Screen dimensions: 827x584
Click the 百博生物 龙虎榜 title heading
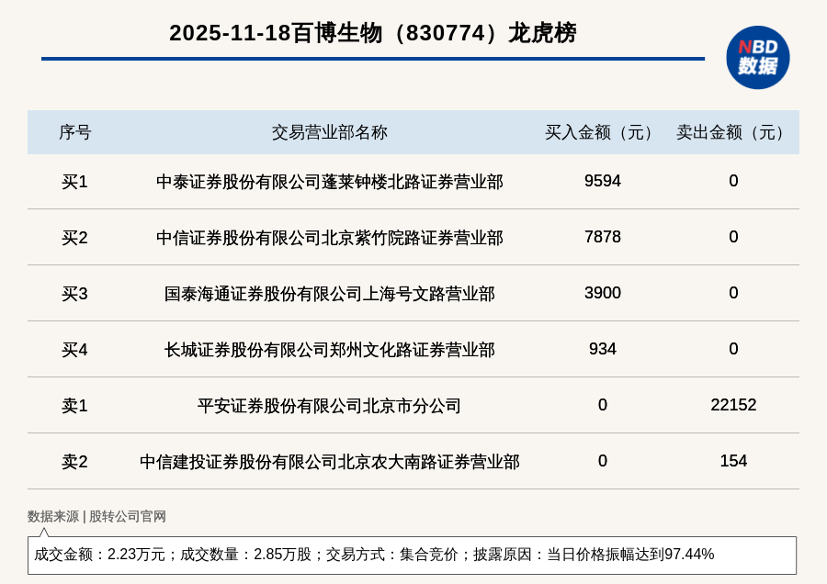coord(372,33)
